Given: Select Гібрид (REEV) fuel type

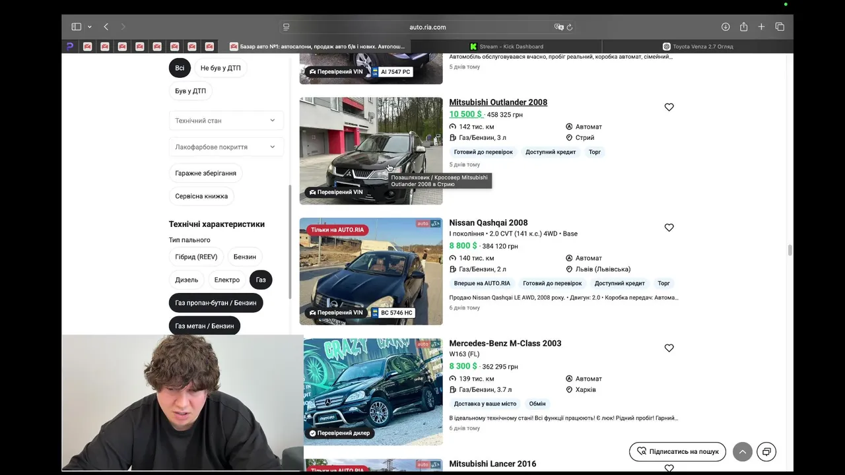Looking at the screenshot, I should click(196, 257).
